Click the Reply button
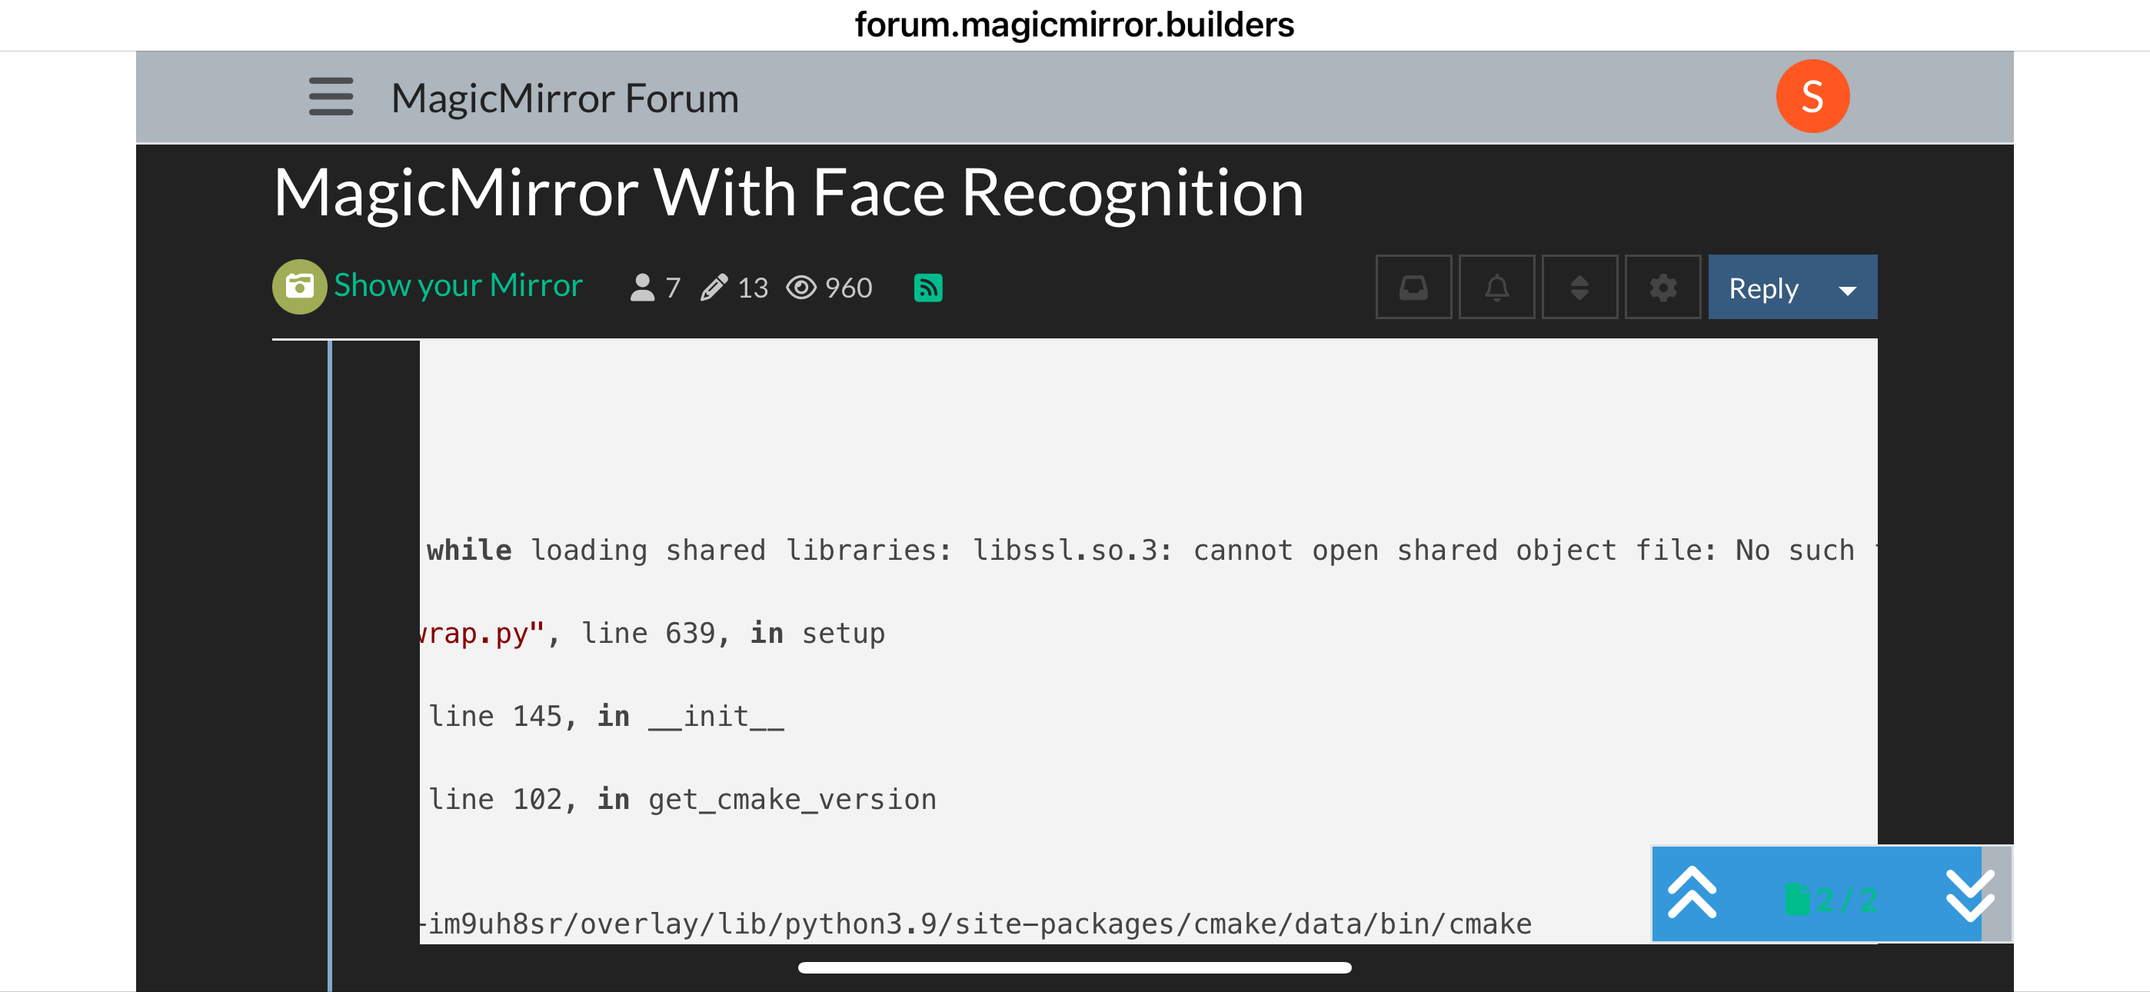The image size is (2150, 992). tap(1762, 288)
